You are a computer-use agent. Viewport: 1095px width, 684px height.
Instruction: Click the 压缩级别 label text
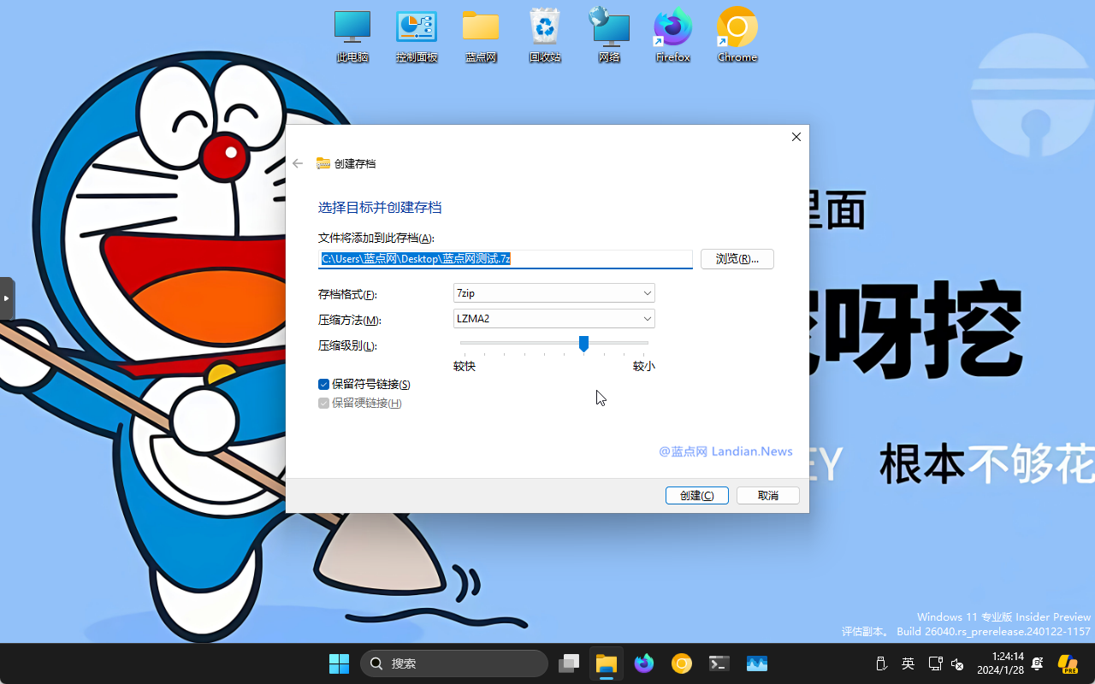pos(347,346)
